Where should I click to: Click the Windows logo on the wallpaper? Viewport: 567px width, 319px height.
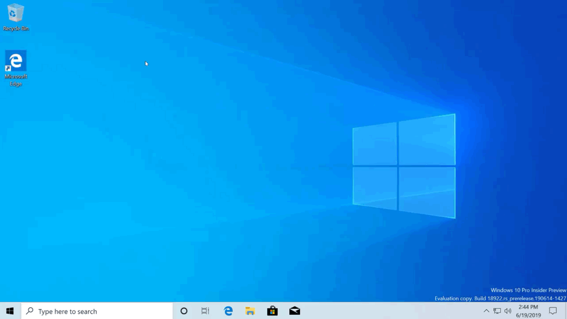pos(404,166)
